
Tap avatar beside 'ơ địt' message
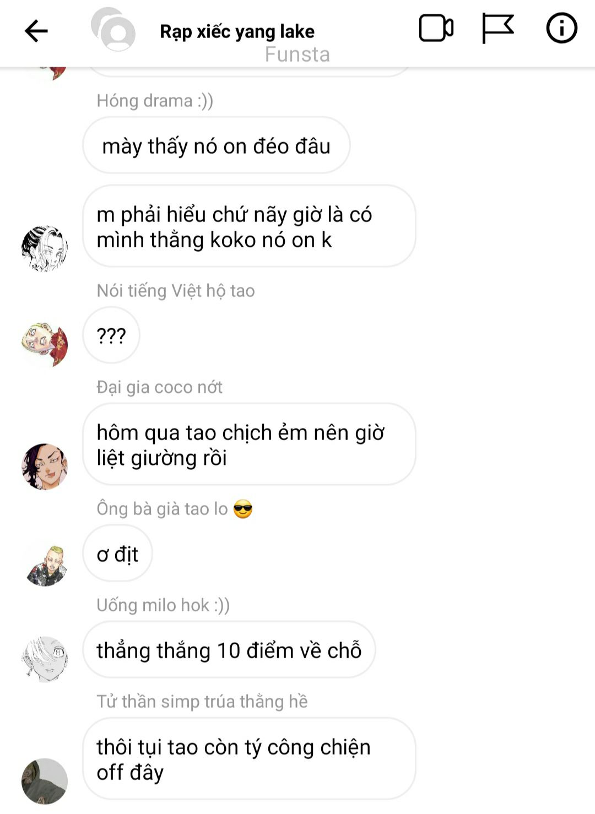tap(45, 566)
